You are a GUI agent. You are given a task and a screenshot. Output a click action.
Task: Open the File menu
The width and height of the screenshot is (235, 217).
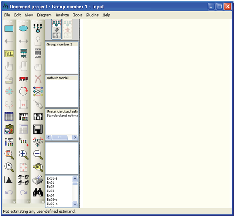[7, 15]
